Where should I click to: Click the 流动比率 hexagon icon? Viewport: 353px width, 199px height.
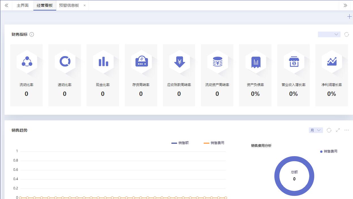[27, 62]
